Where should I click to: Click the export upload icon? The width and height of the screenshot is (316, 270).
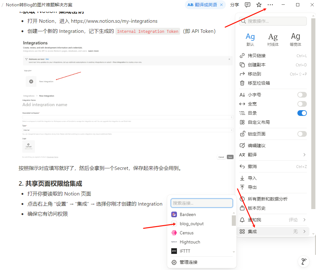pos(242,187)
